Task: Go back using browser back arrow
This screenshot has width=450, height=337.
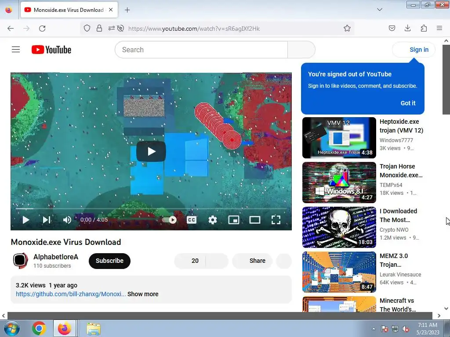Action: [11, 29]
